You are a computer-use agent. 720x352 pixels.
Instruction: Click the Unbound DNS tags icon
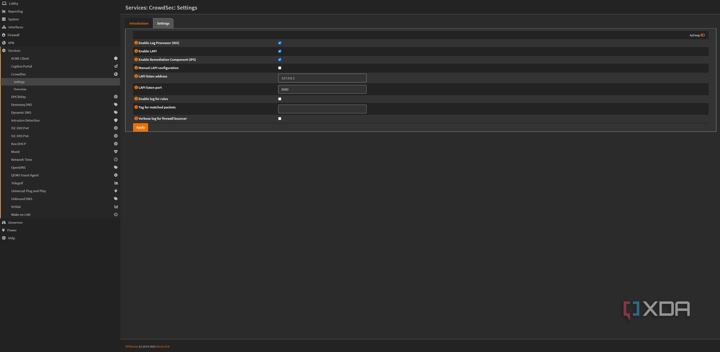(x=116, y=199)
